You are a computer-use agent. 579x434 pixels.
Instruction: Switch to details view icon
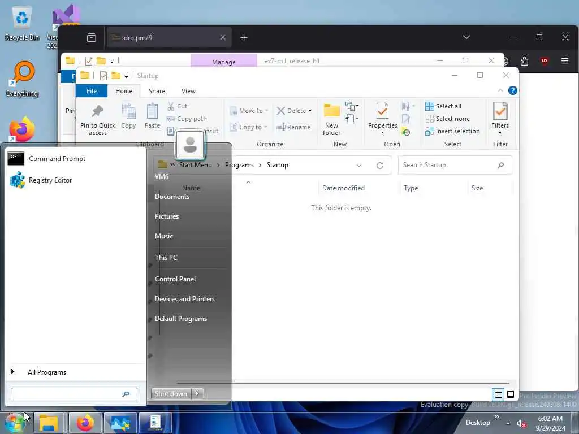coord(498,394)
